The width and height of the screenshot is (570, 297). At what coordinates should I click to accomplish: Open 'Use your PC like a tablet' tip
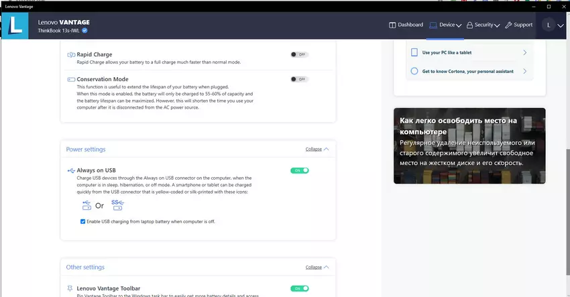click(469, 52)
